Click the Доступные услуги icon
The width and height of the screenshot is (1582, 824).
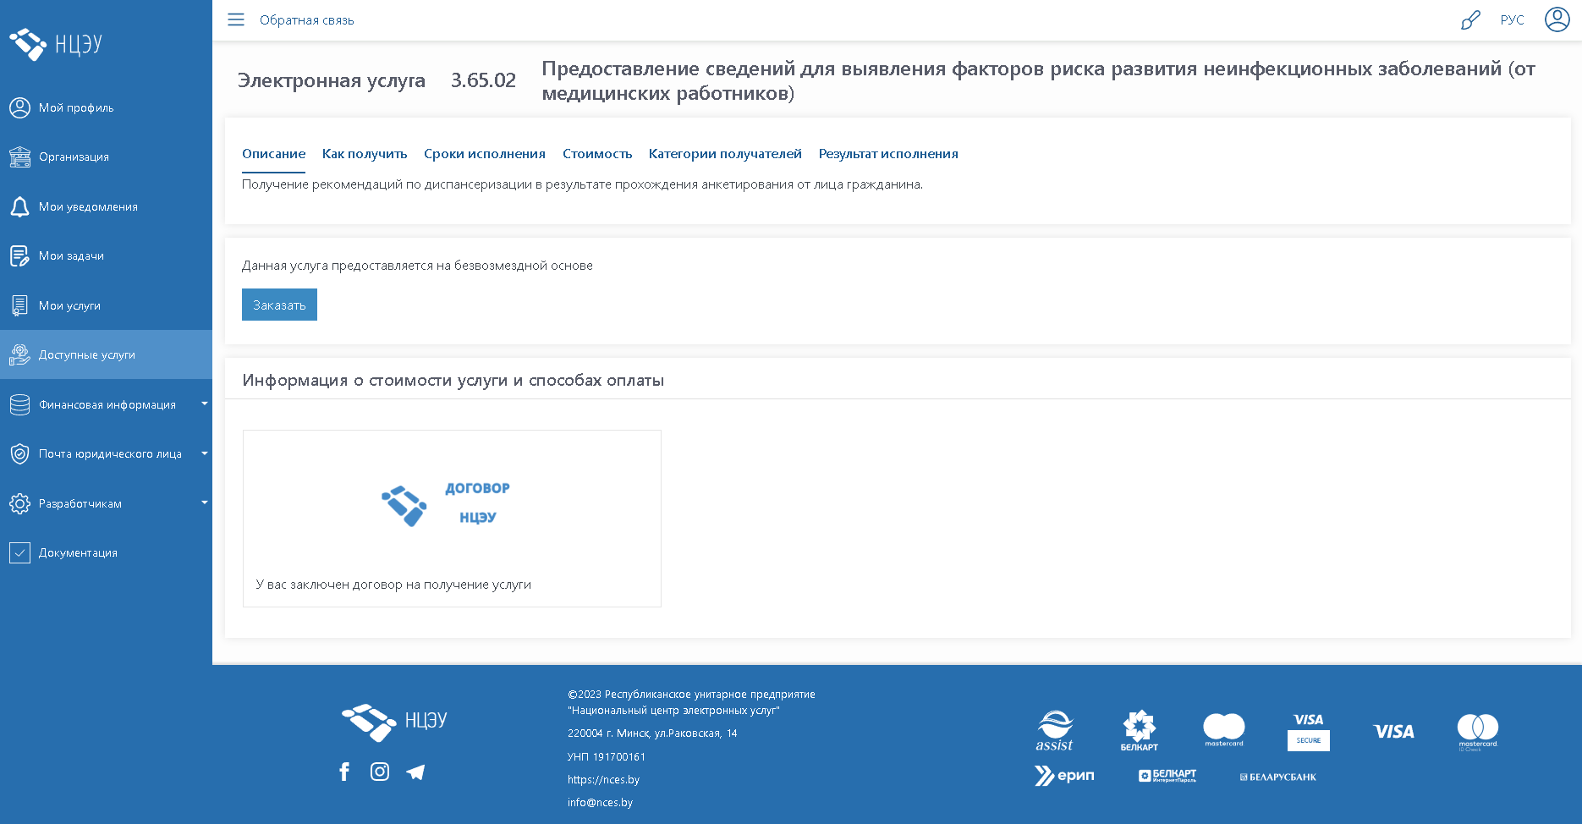click(x=19, y=354)
